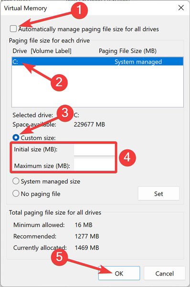Click the Drive [Volume Label] column header
190x287 pixels.
[42, 51]
